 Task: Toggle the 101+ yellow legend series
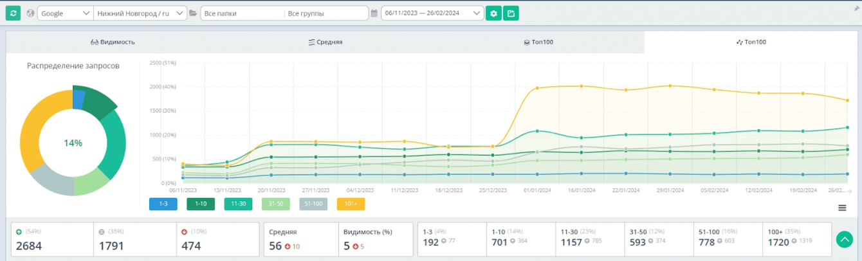coord(351,204)
